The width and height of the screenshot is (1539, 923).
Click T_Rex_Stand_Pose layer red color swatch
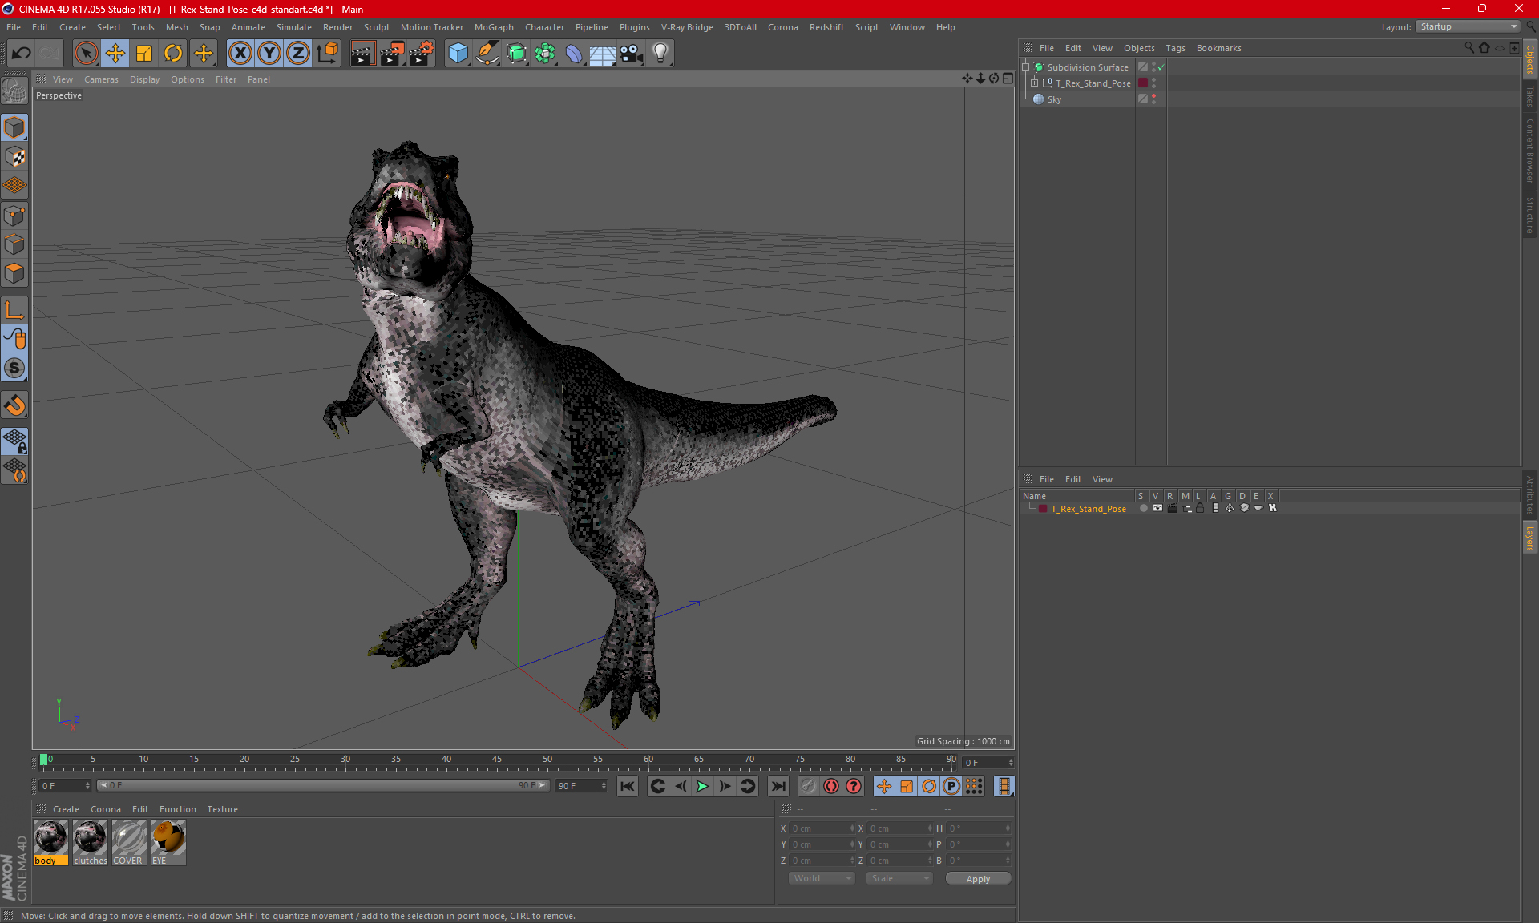pos(1042,509)
